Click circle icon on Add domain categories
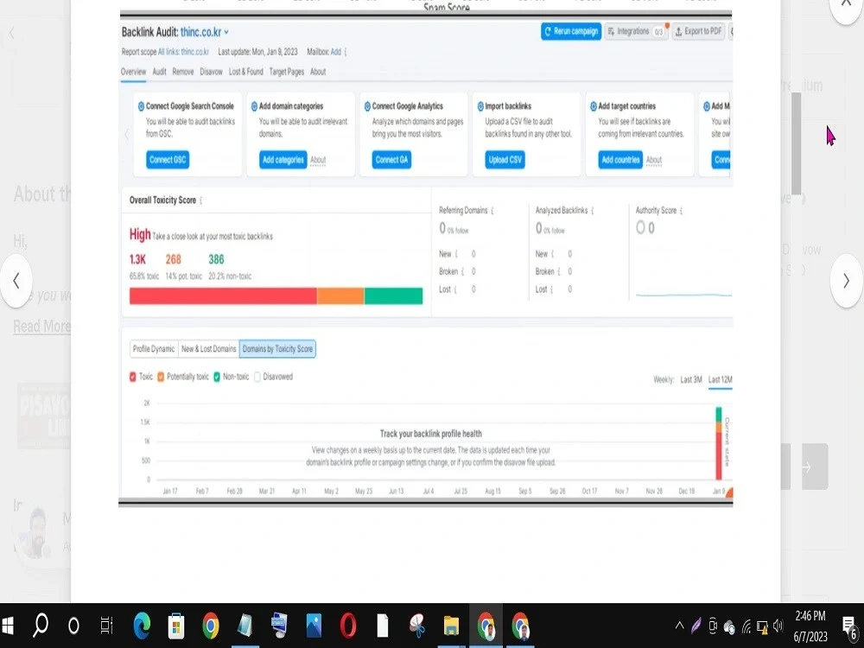The width and height of the screenshot is (864, 648). (x=254, y=106)
